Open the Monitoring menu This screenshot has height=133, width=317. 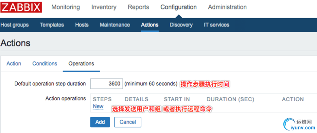point(65,7)
